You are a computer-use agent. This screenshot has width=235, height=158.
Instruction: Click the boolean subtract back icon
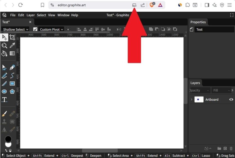[163, 29]
